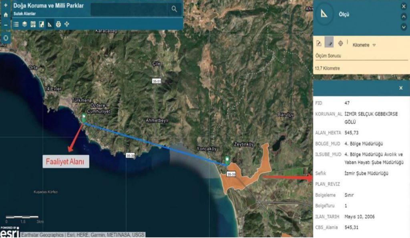
Task: Close the feature attribute popup
Action: (401, 88)
